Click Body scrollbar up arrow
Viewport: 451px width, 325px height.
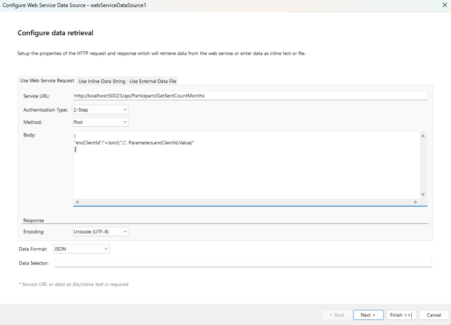(423, 136)
